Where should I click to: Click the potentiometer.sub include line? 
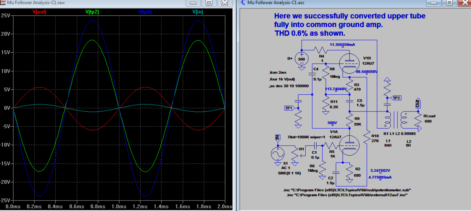coord(347,190)
